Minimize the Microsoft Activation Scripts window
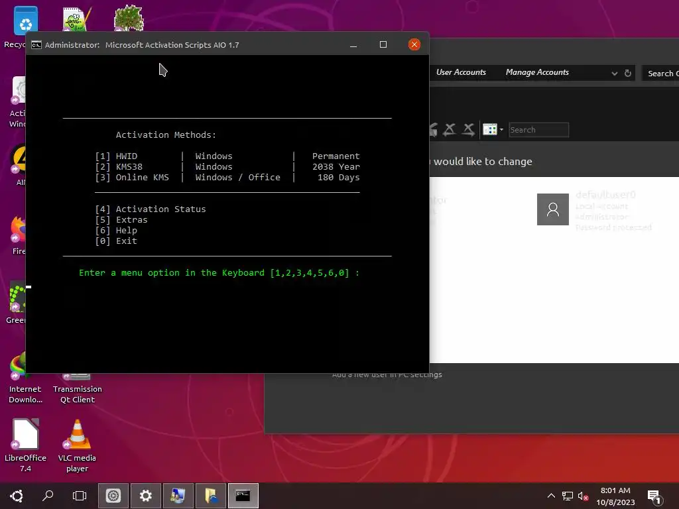Viewport: 679px width, 509px height. [353, 44]
